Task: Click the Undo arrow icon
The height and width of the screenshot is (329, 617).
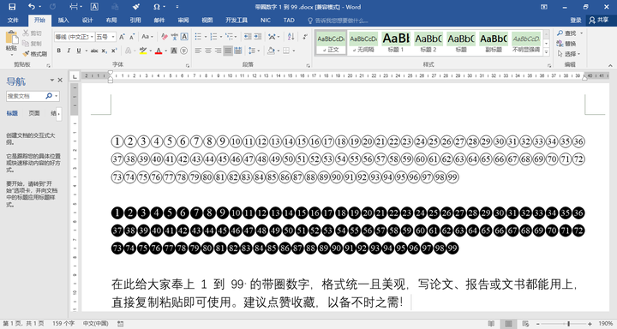Action: click(x=32, y=7)
